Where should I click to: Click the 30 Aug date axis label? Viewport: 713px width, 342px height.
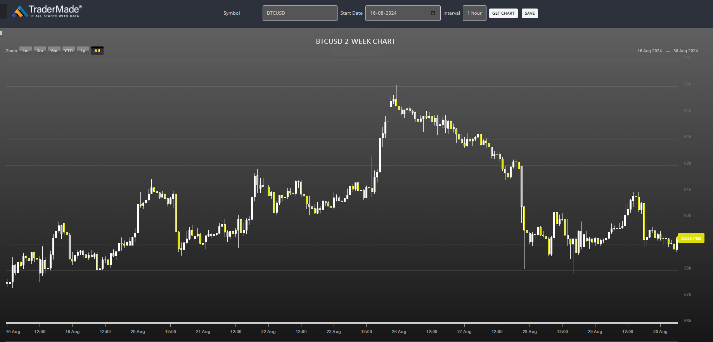(x=660, y=332)
